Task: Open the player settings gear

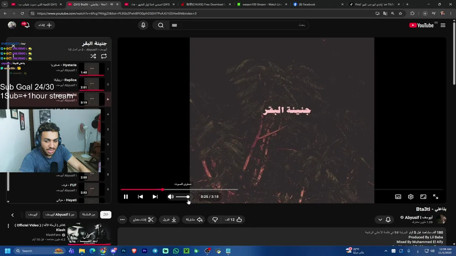Action: tap(410, 197)
